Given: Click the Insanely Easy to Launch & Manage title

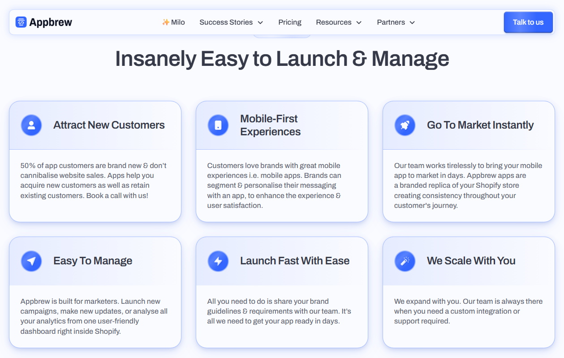Looking at the screenshot, I should [x=282, y=59].
